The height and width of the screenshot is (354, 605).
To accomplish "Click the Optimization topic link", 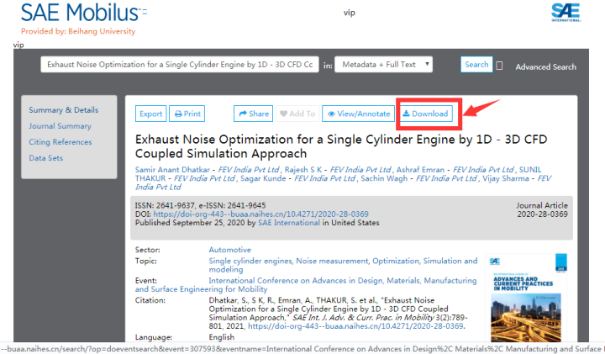I will 396,261.
